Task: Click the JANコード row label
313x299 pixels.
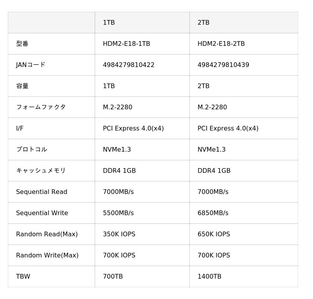Action: (x=31, y=65)
